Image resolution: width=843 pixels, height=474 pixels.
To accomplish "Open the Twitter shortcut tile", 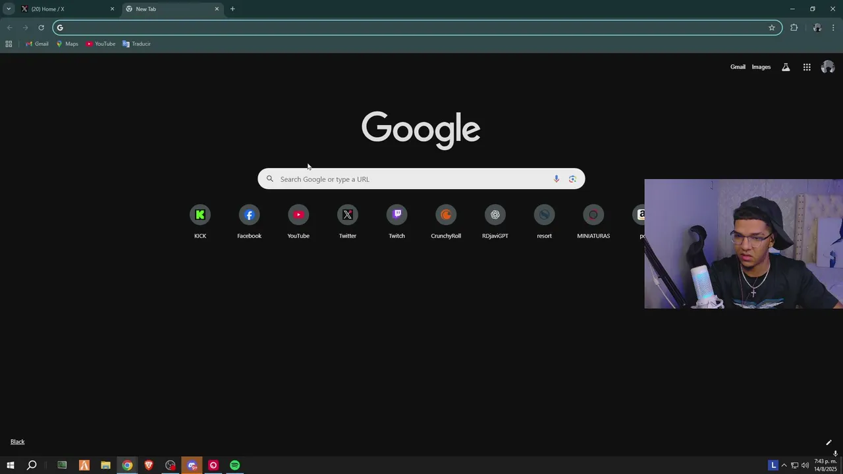I will click(x=348, y=222).
